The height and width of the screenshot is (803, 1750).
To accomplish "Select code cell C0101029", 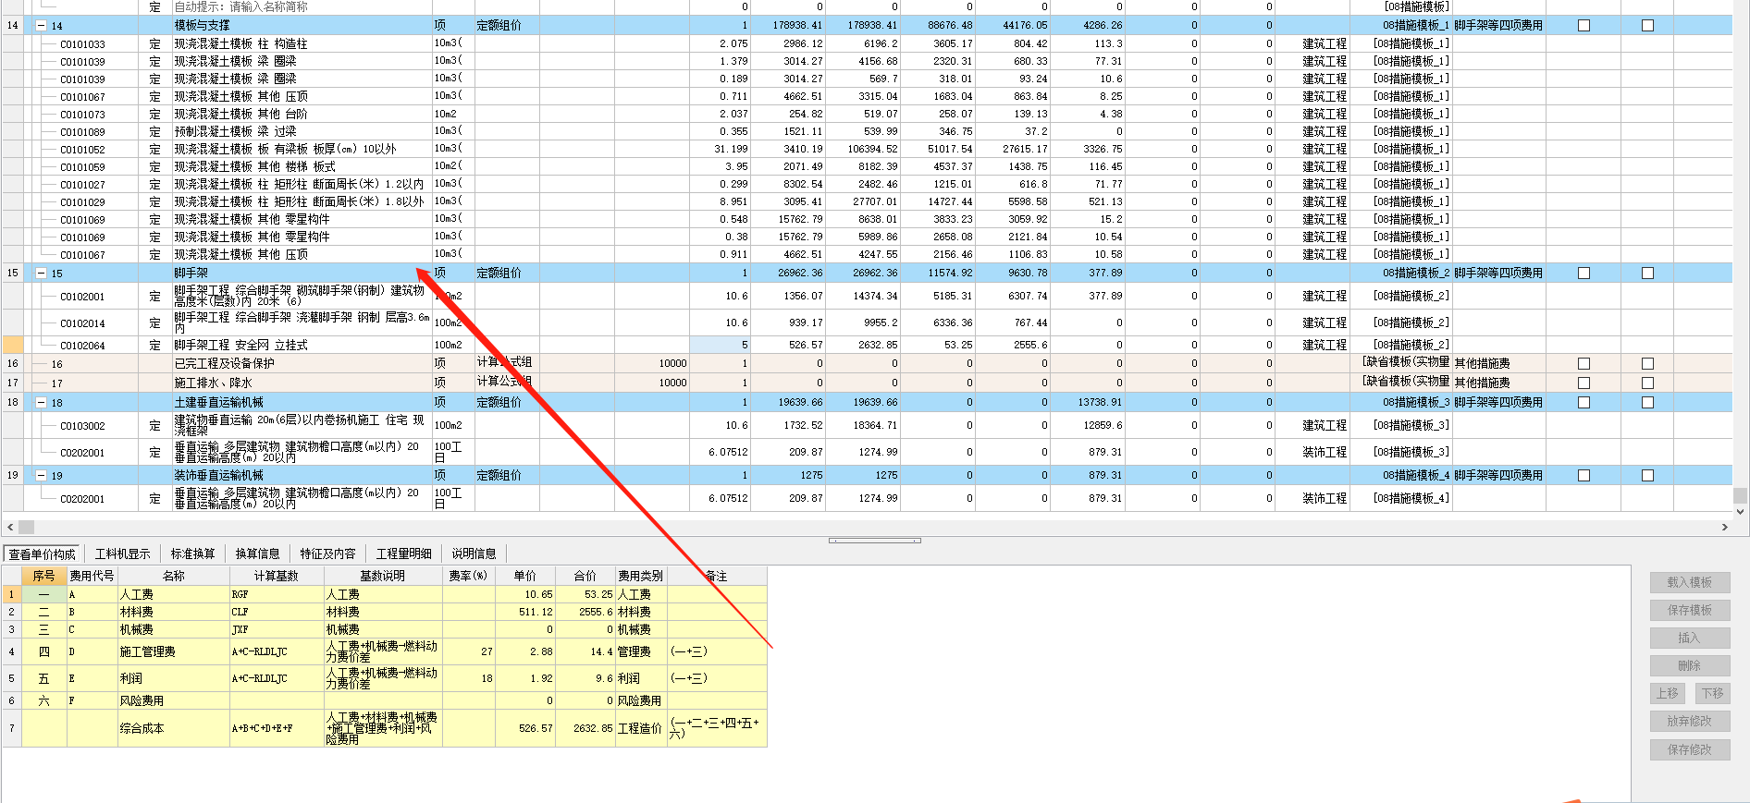I will point(83,202).
